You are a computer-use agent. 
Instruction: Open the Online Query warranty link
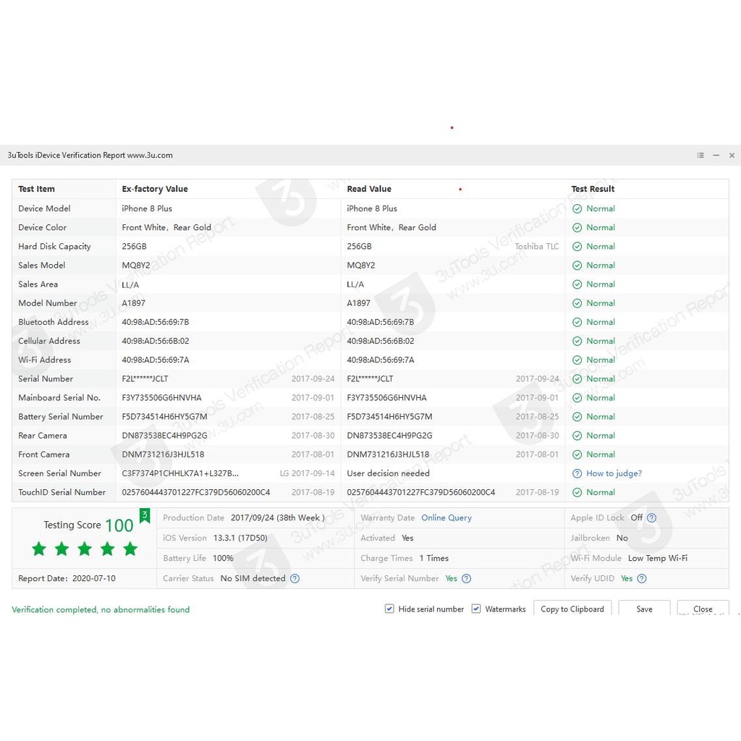pyautogui.click(x=446, y=518)
